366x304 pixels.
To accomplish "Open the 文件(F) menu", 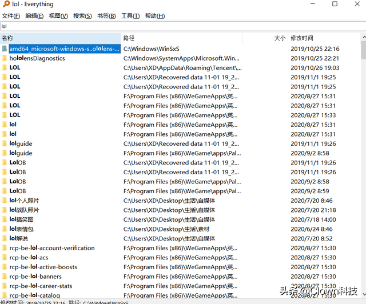I will click(x=11, y=16).
